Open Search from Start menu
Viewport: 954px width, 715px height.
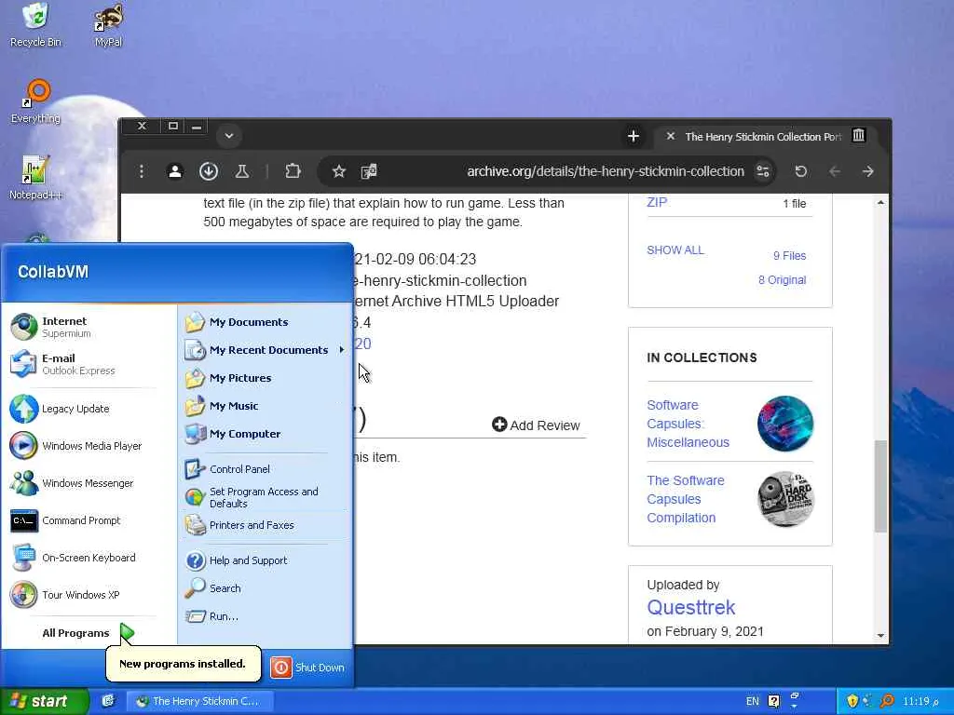pos(266,588)
